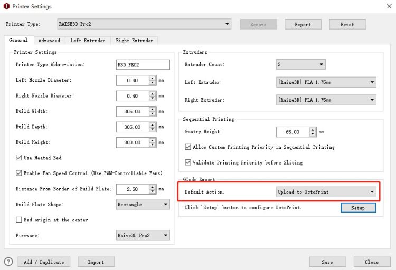Open the Left Extruder material dropdown
This screenshot has height=270, width=396.
[326, 82]
